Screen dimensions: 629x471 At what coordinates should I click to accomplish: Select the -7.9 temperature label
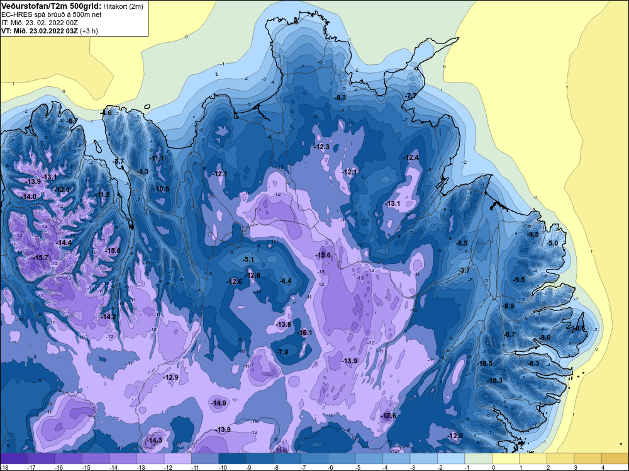[282, 352]
